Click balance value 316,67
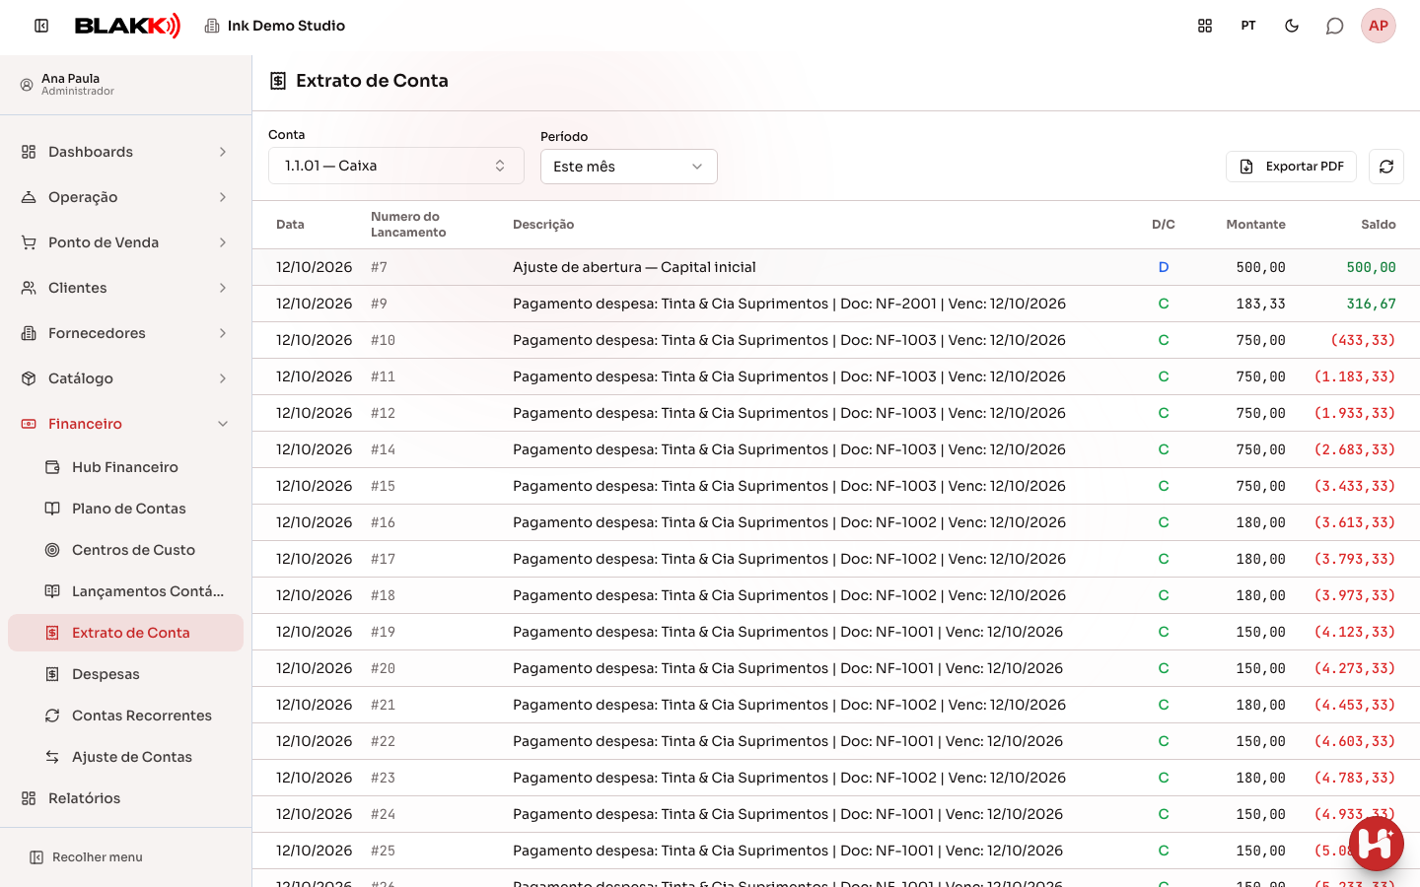Viewport: 1420px width, 887px height. [x=1372, y=304]
